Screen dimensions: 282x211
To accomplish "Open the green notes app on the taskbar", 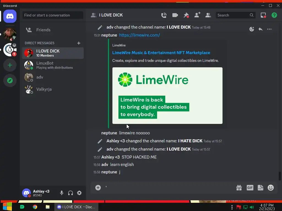I will pyautogui.click(x=22, y=207).
